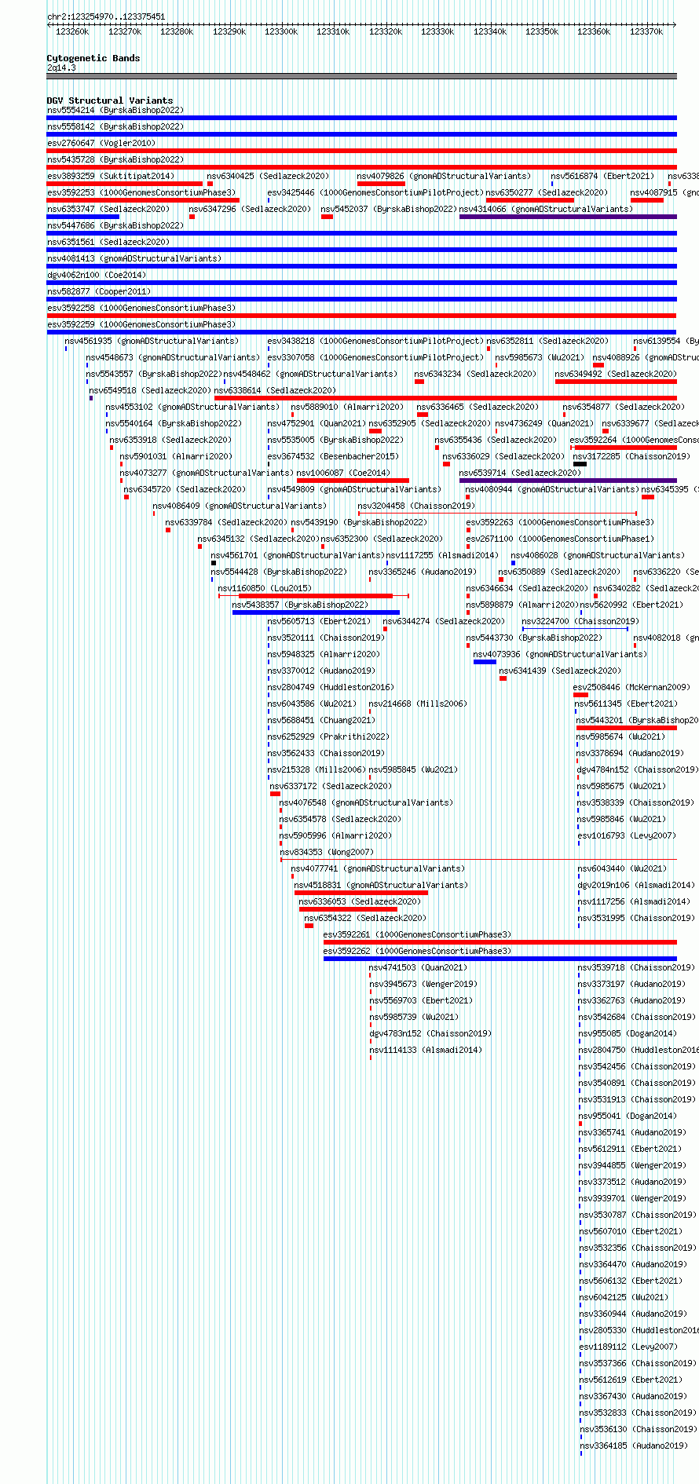
Task: Open nsv3224700 (Chaisson2019) variant
Action: 580,622
